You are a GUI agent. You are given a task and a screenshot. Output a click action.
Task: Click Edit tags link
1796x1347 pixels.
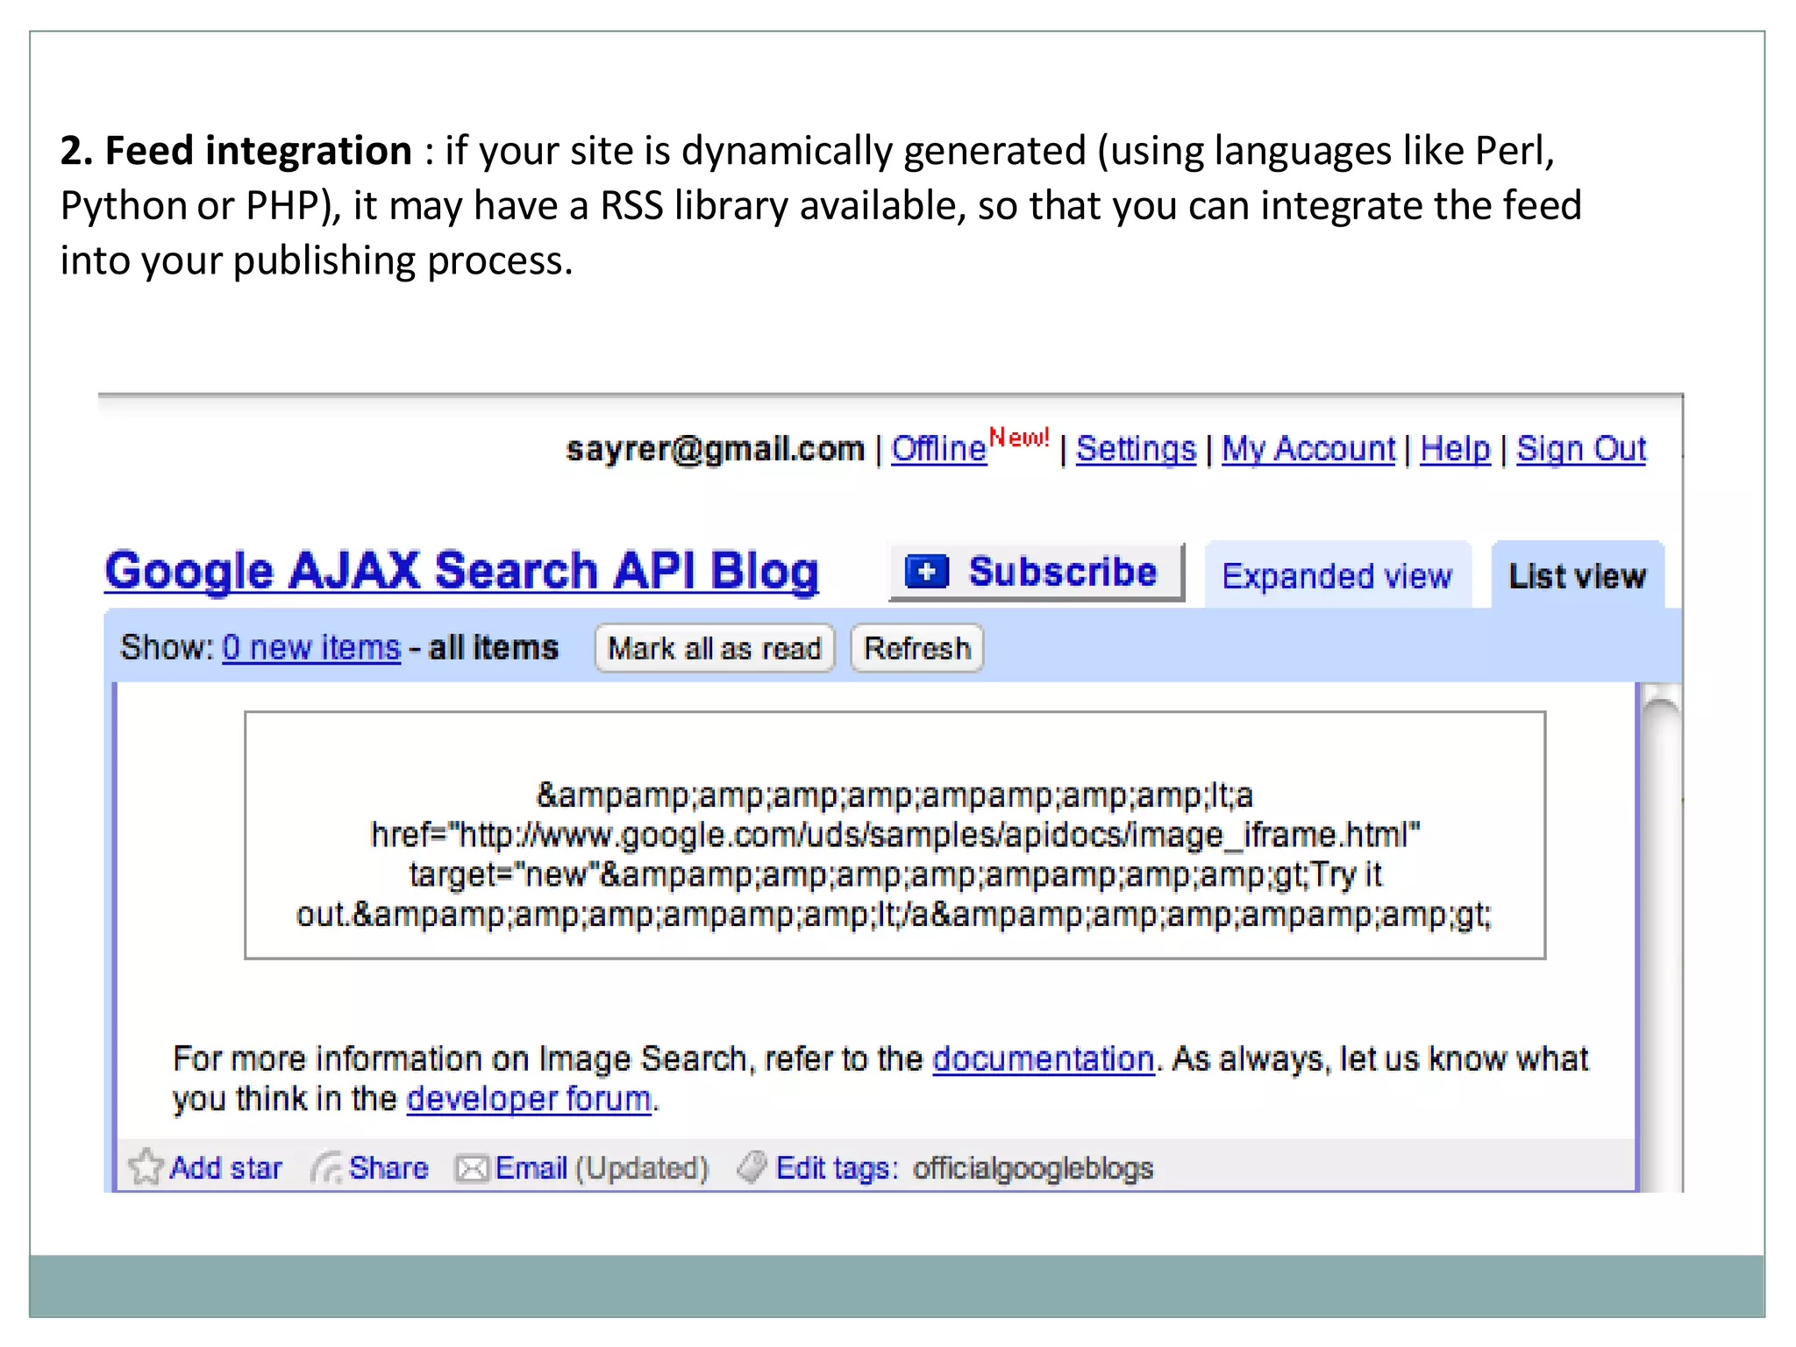(x=837, y=1168)
